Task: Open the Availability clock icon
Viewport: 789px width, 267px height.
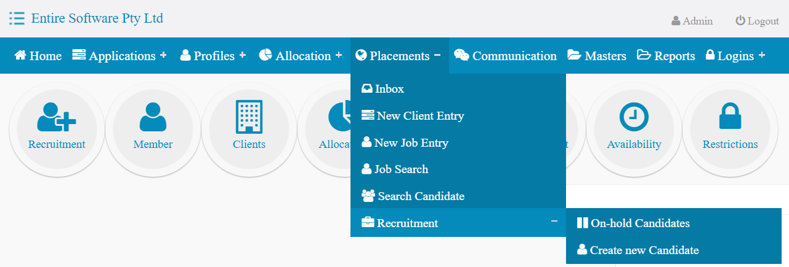Action: click(x=634, y=117)
